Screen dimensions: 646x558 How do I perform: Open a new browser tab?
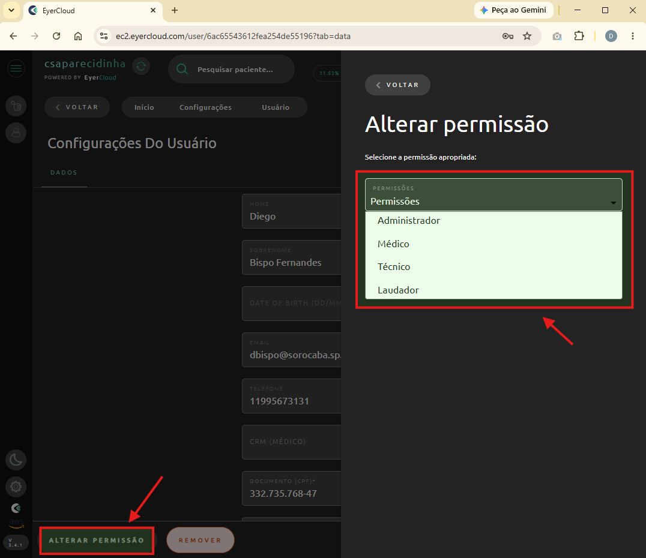pos(175,10)
